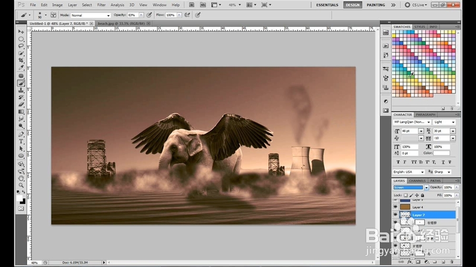Hide Layer 4 with its eye icon
The height and width of the screenshot is (267, 476).
(x=395, y=207)
